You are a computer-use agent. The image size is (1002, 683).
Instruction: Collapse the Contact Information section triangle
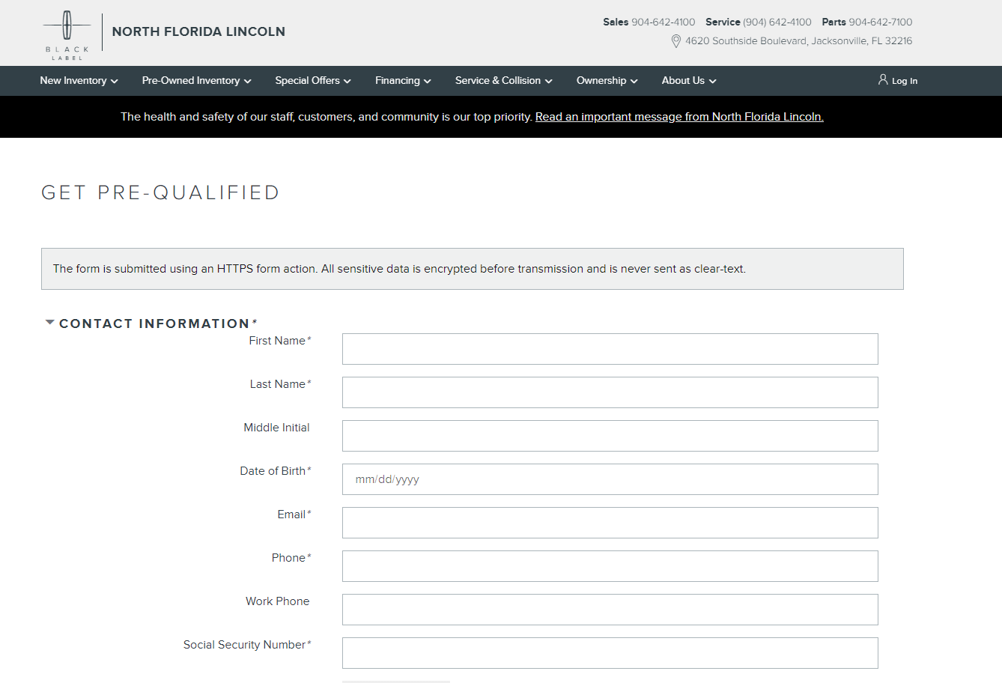tap(50, 323)
